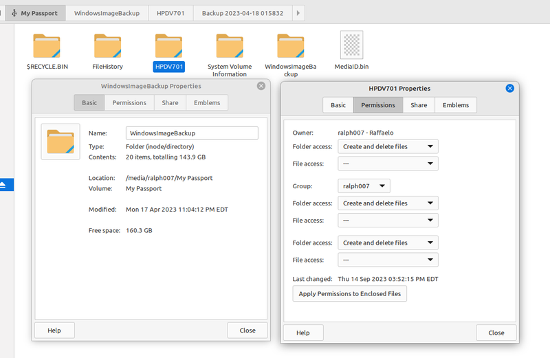
Task: Click the path bar forward arrow
Action: (298, 13)
